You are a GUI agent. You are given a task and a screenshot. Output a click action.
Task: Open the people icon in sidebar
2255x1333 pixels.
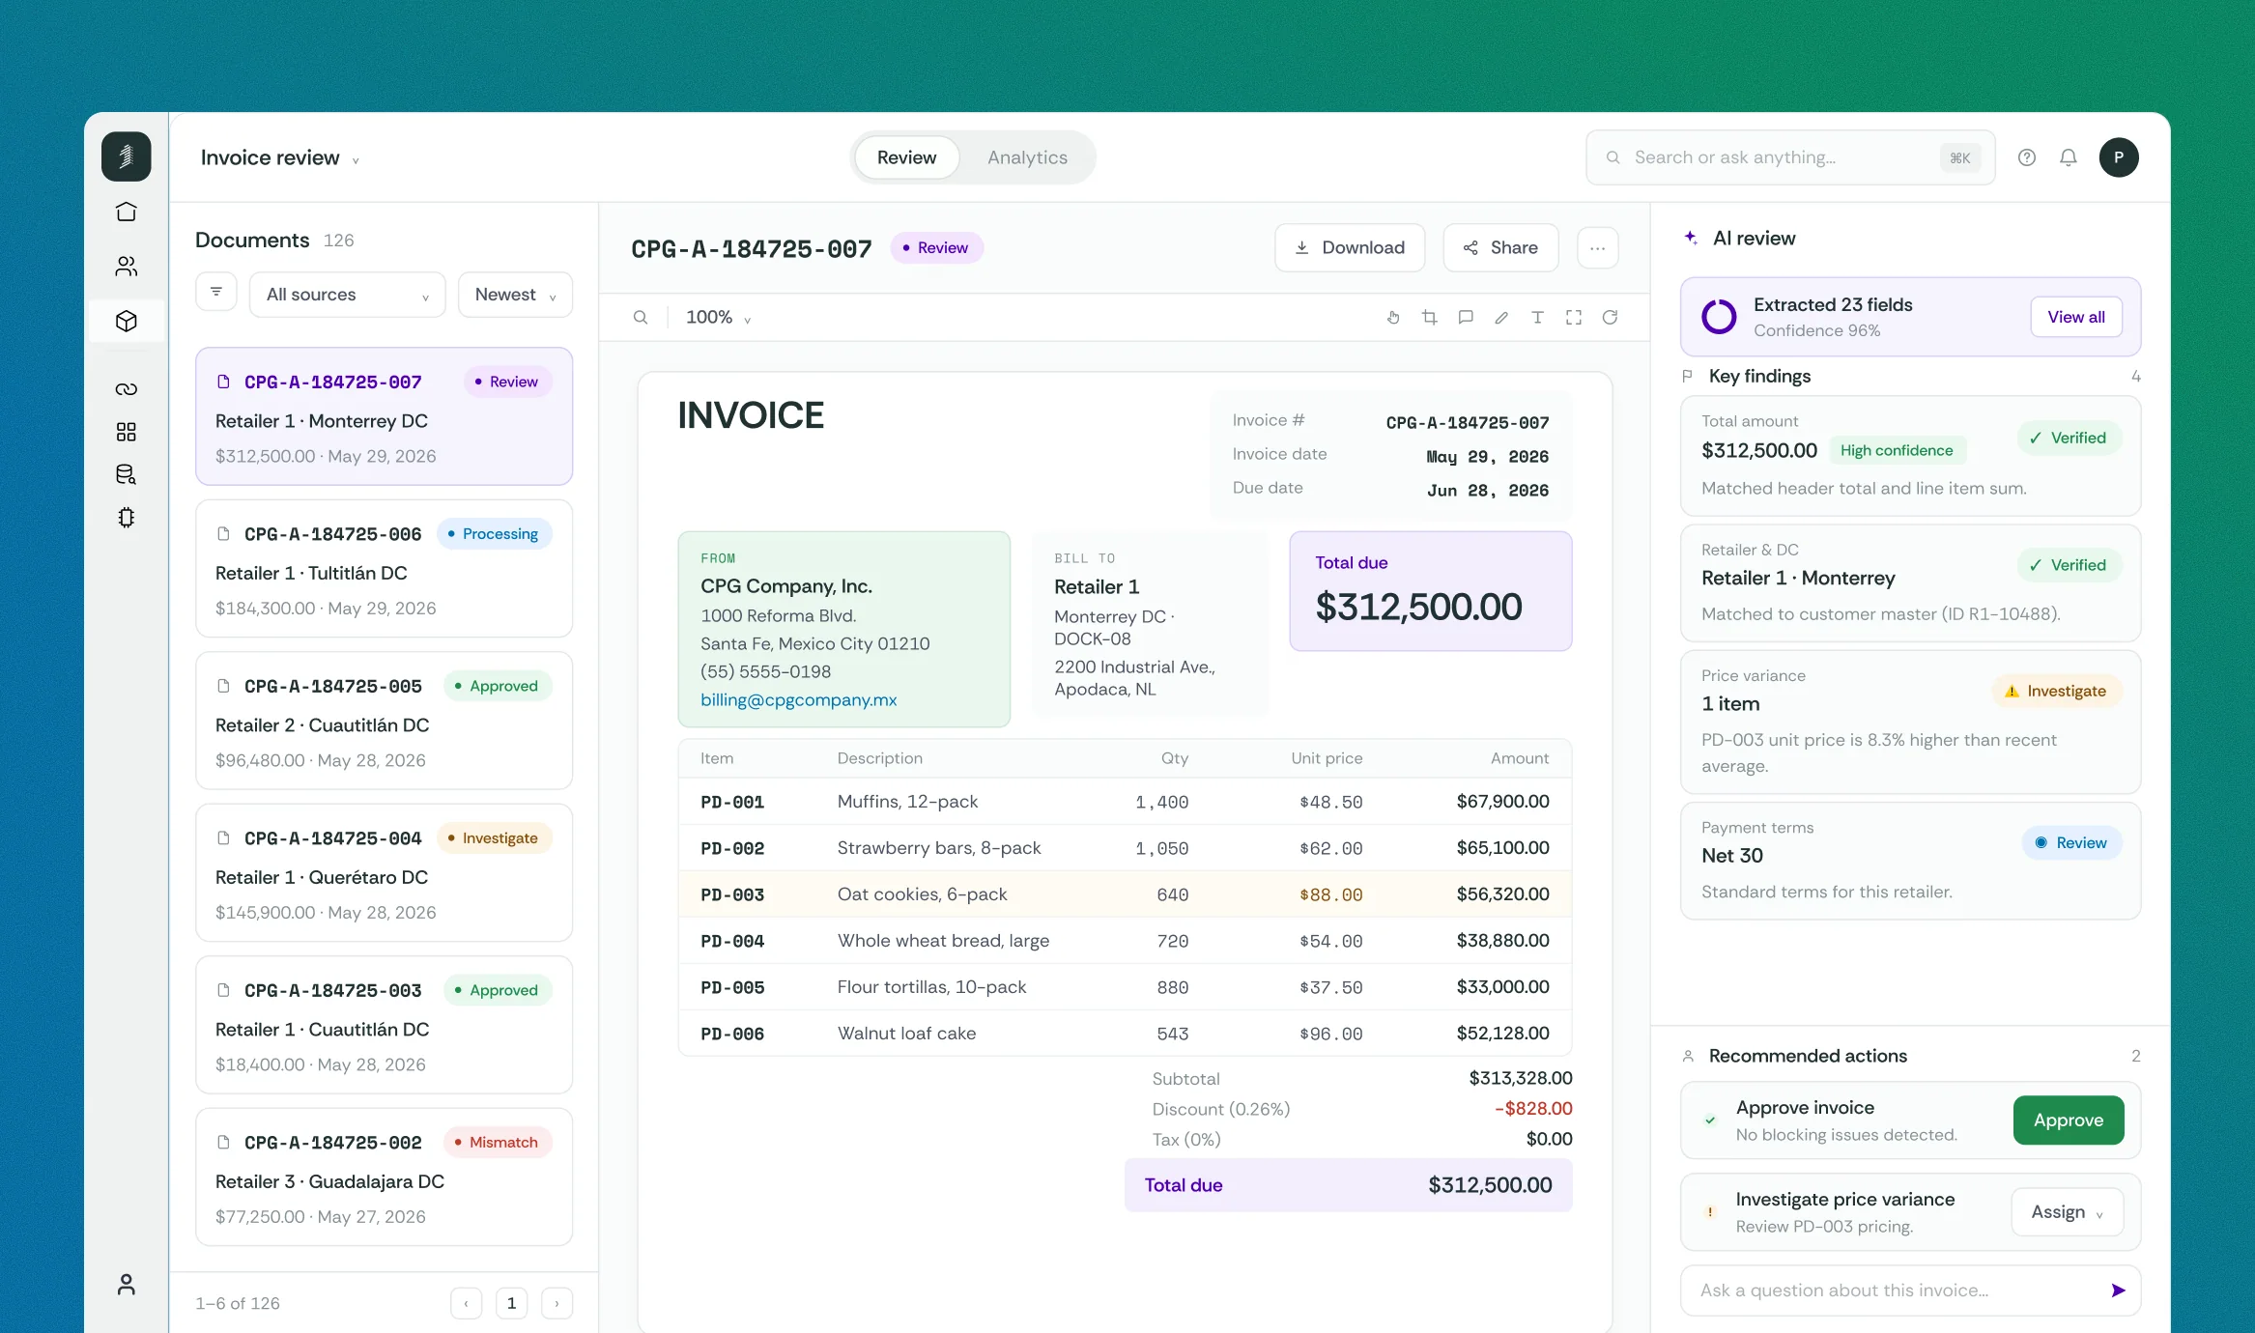(126, 267)
